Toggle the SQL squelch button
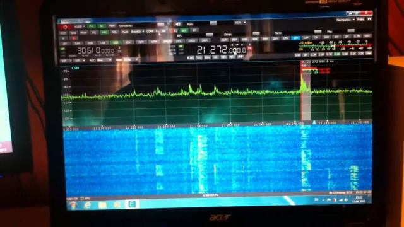Image resolution: width=404 pixels, height=227 pixels. click(114, 32)
